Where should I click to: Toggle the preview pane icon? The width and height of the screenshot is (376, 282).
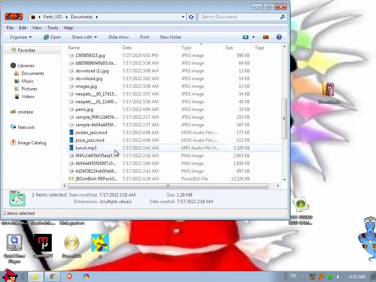[x=266, y=37]
